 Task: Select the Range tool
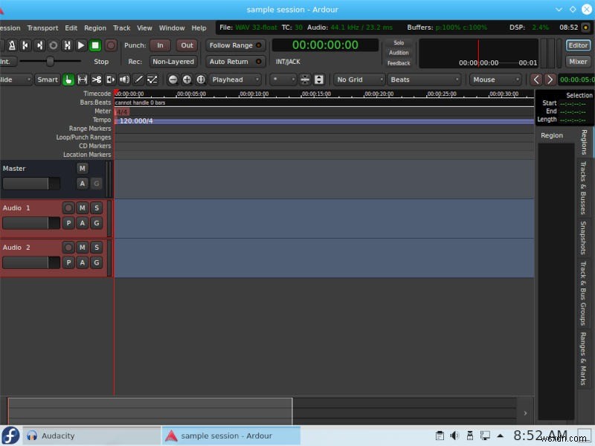83,80
